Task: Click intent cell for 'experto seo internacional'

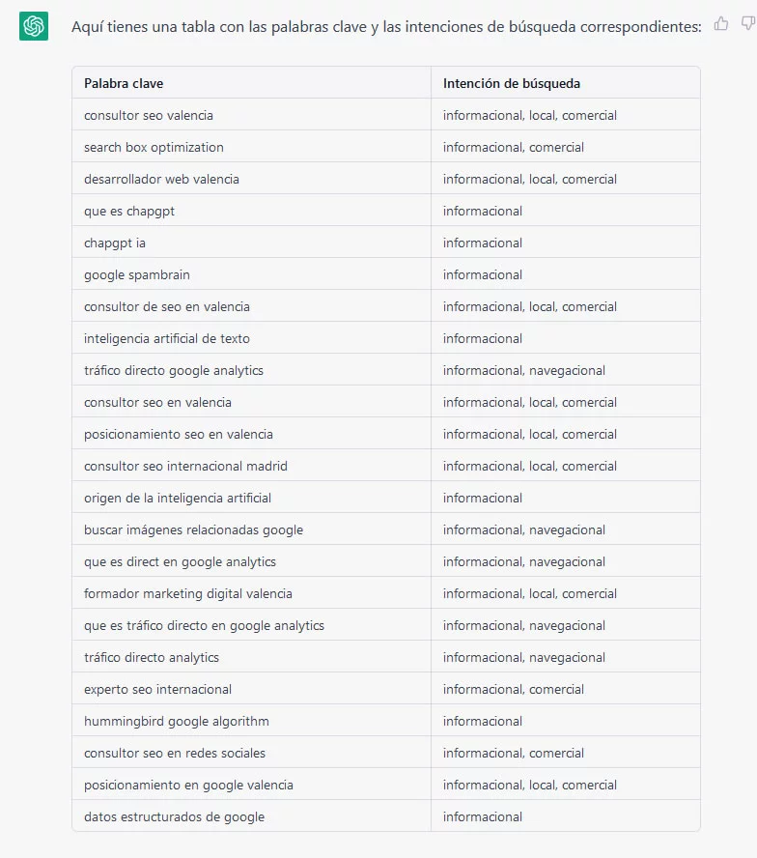Action: point(566,689)
